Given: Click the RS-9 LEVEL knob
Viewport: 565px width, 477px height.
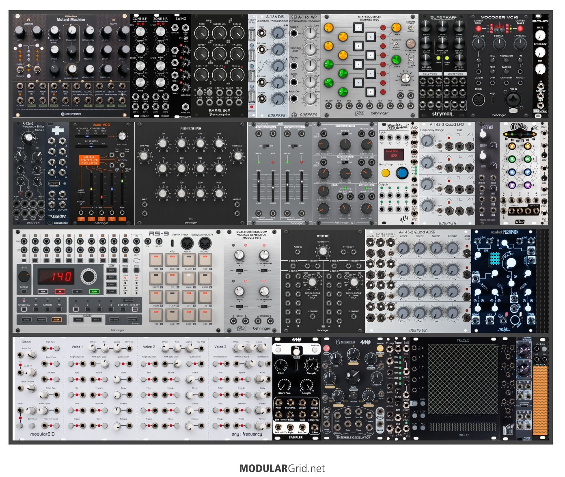Looking at the screenshot, I should 24,276.
